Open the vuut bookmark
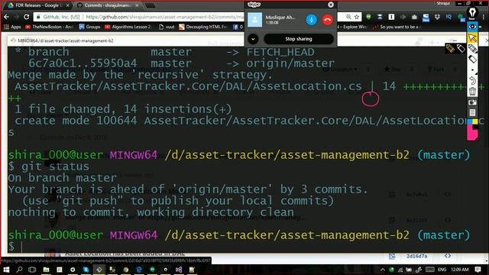Viewport: 489px width, 275px height. [167, 27]
